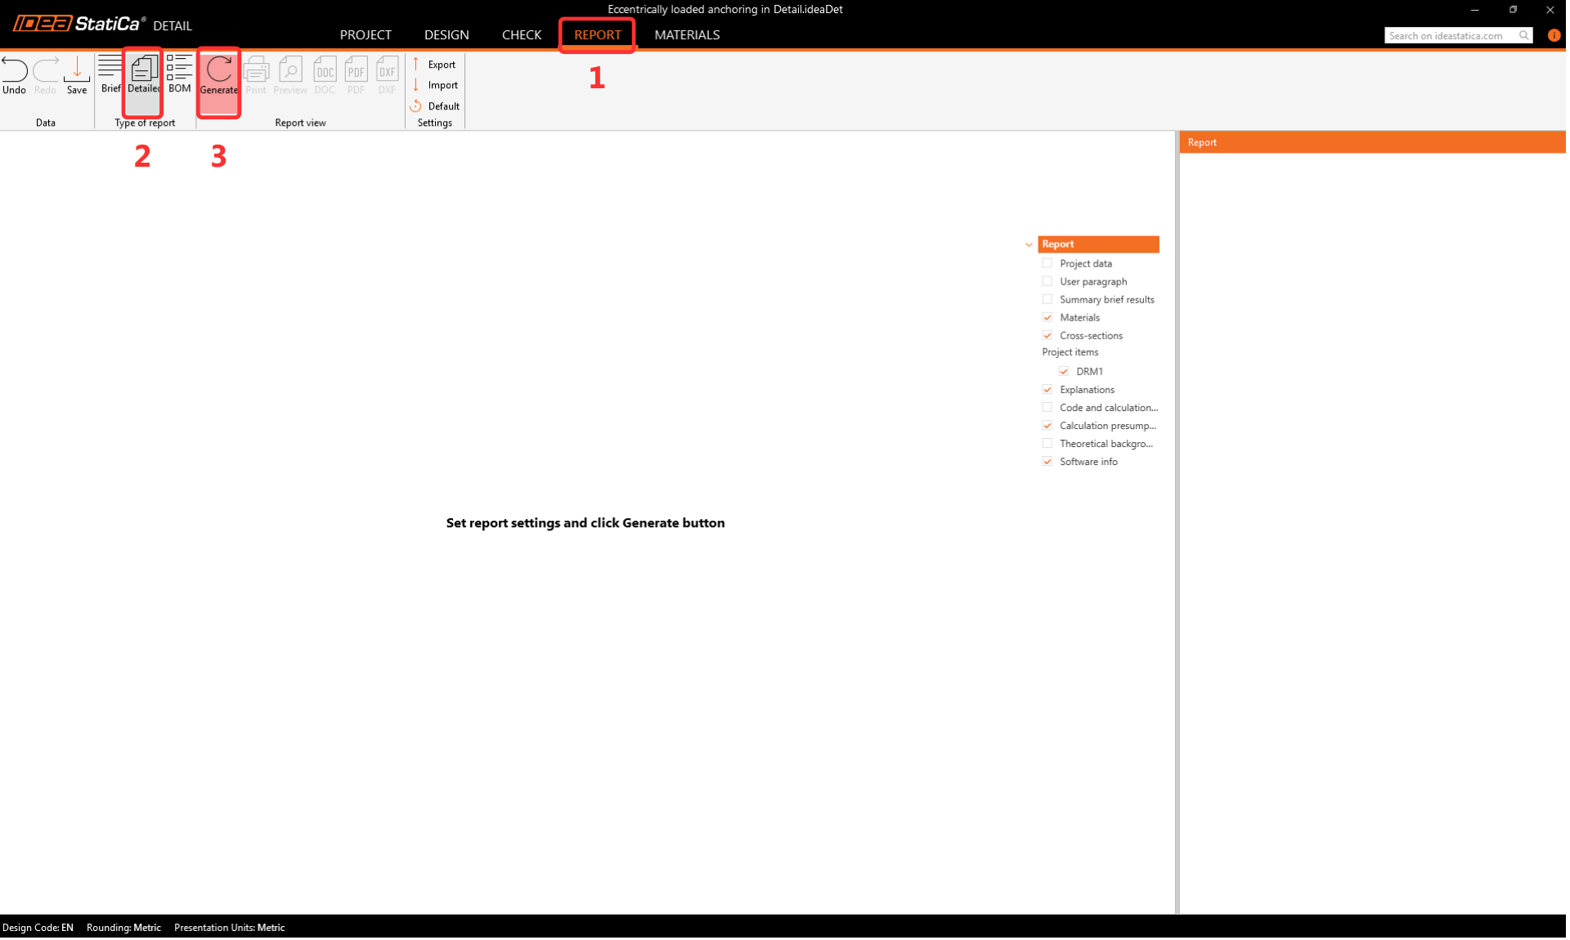
Task: Click Import in Settings
Action: [x=442, y=85]
